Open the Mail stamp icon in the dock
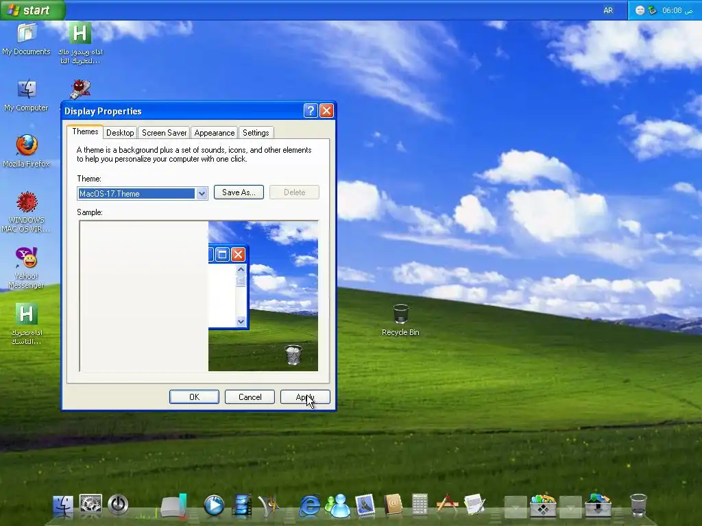This screenshot has height=526, width=702. click(365, 505)
